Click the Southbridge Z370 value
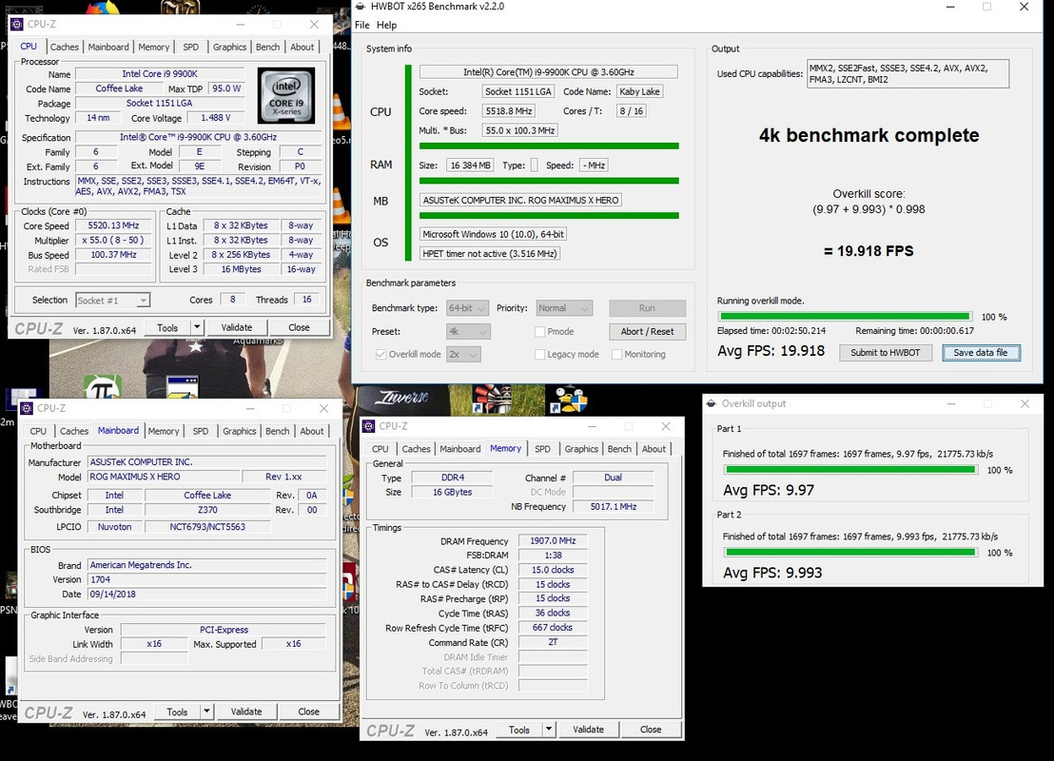 (x=207, y=510)
